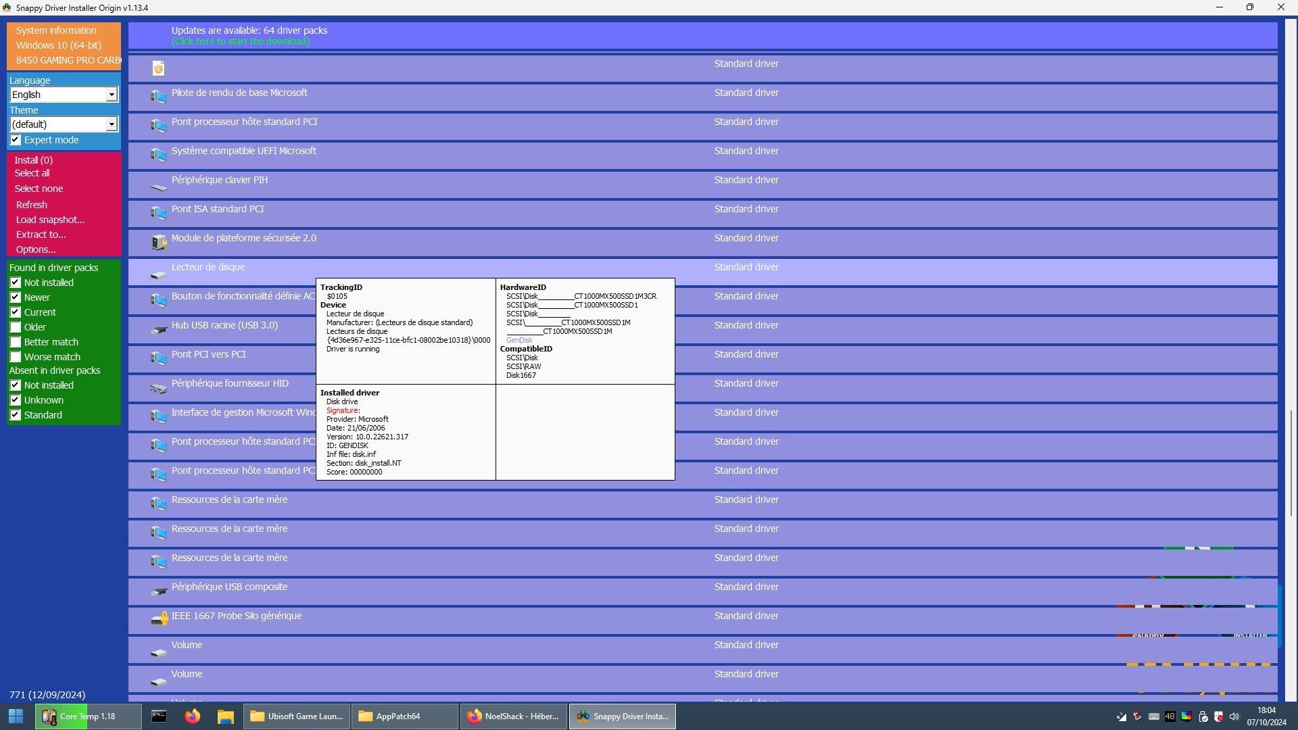Image resolution: width=1298 pixels, height=730 pixels.
Task: Click icon beside Système compatible UEFI Microsoft
Action: click(158, 155)
